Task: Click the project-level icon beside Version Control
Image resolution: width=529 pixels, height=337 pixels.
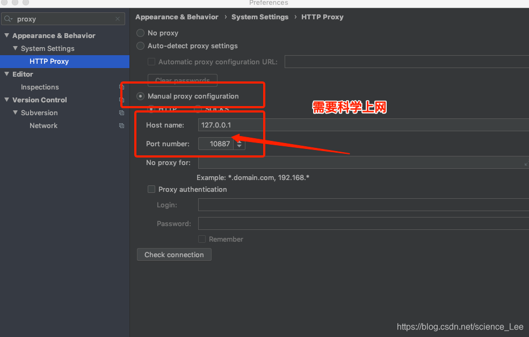Action: 121,100
